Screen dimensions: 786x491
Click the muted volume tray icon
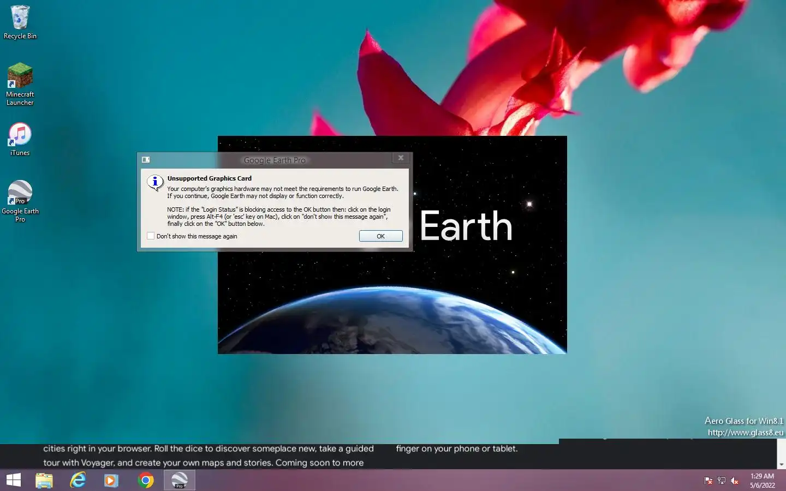pos(735,481)
